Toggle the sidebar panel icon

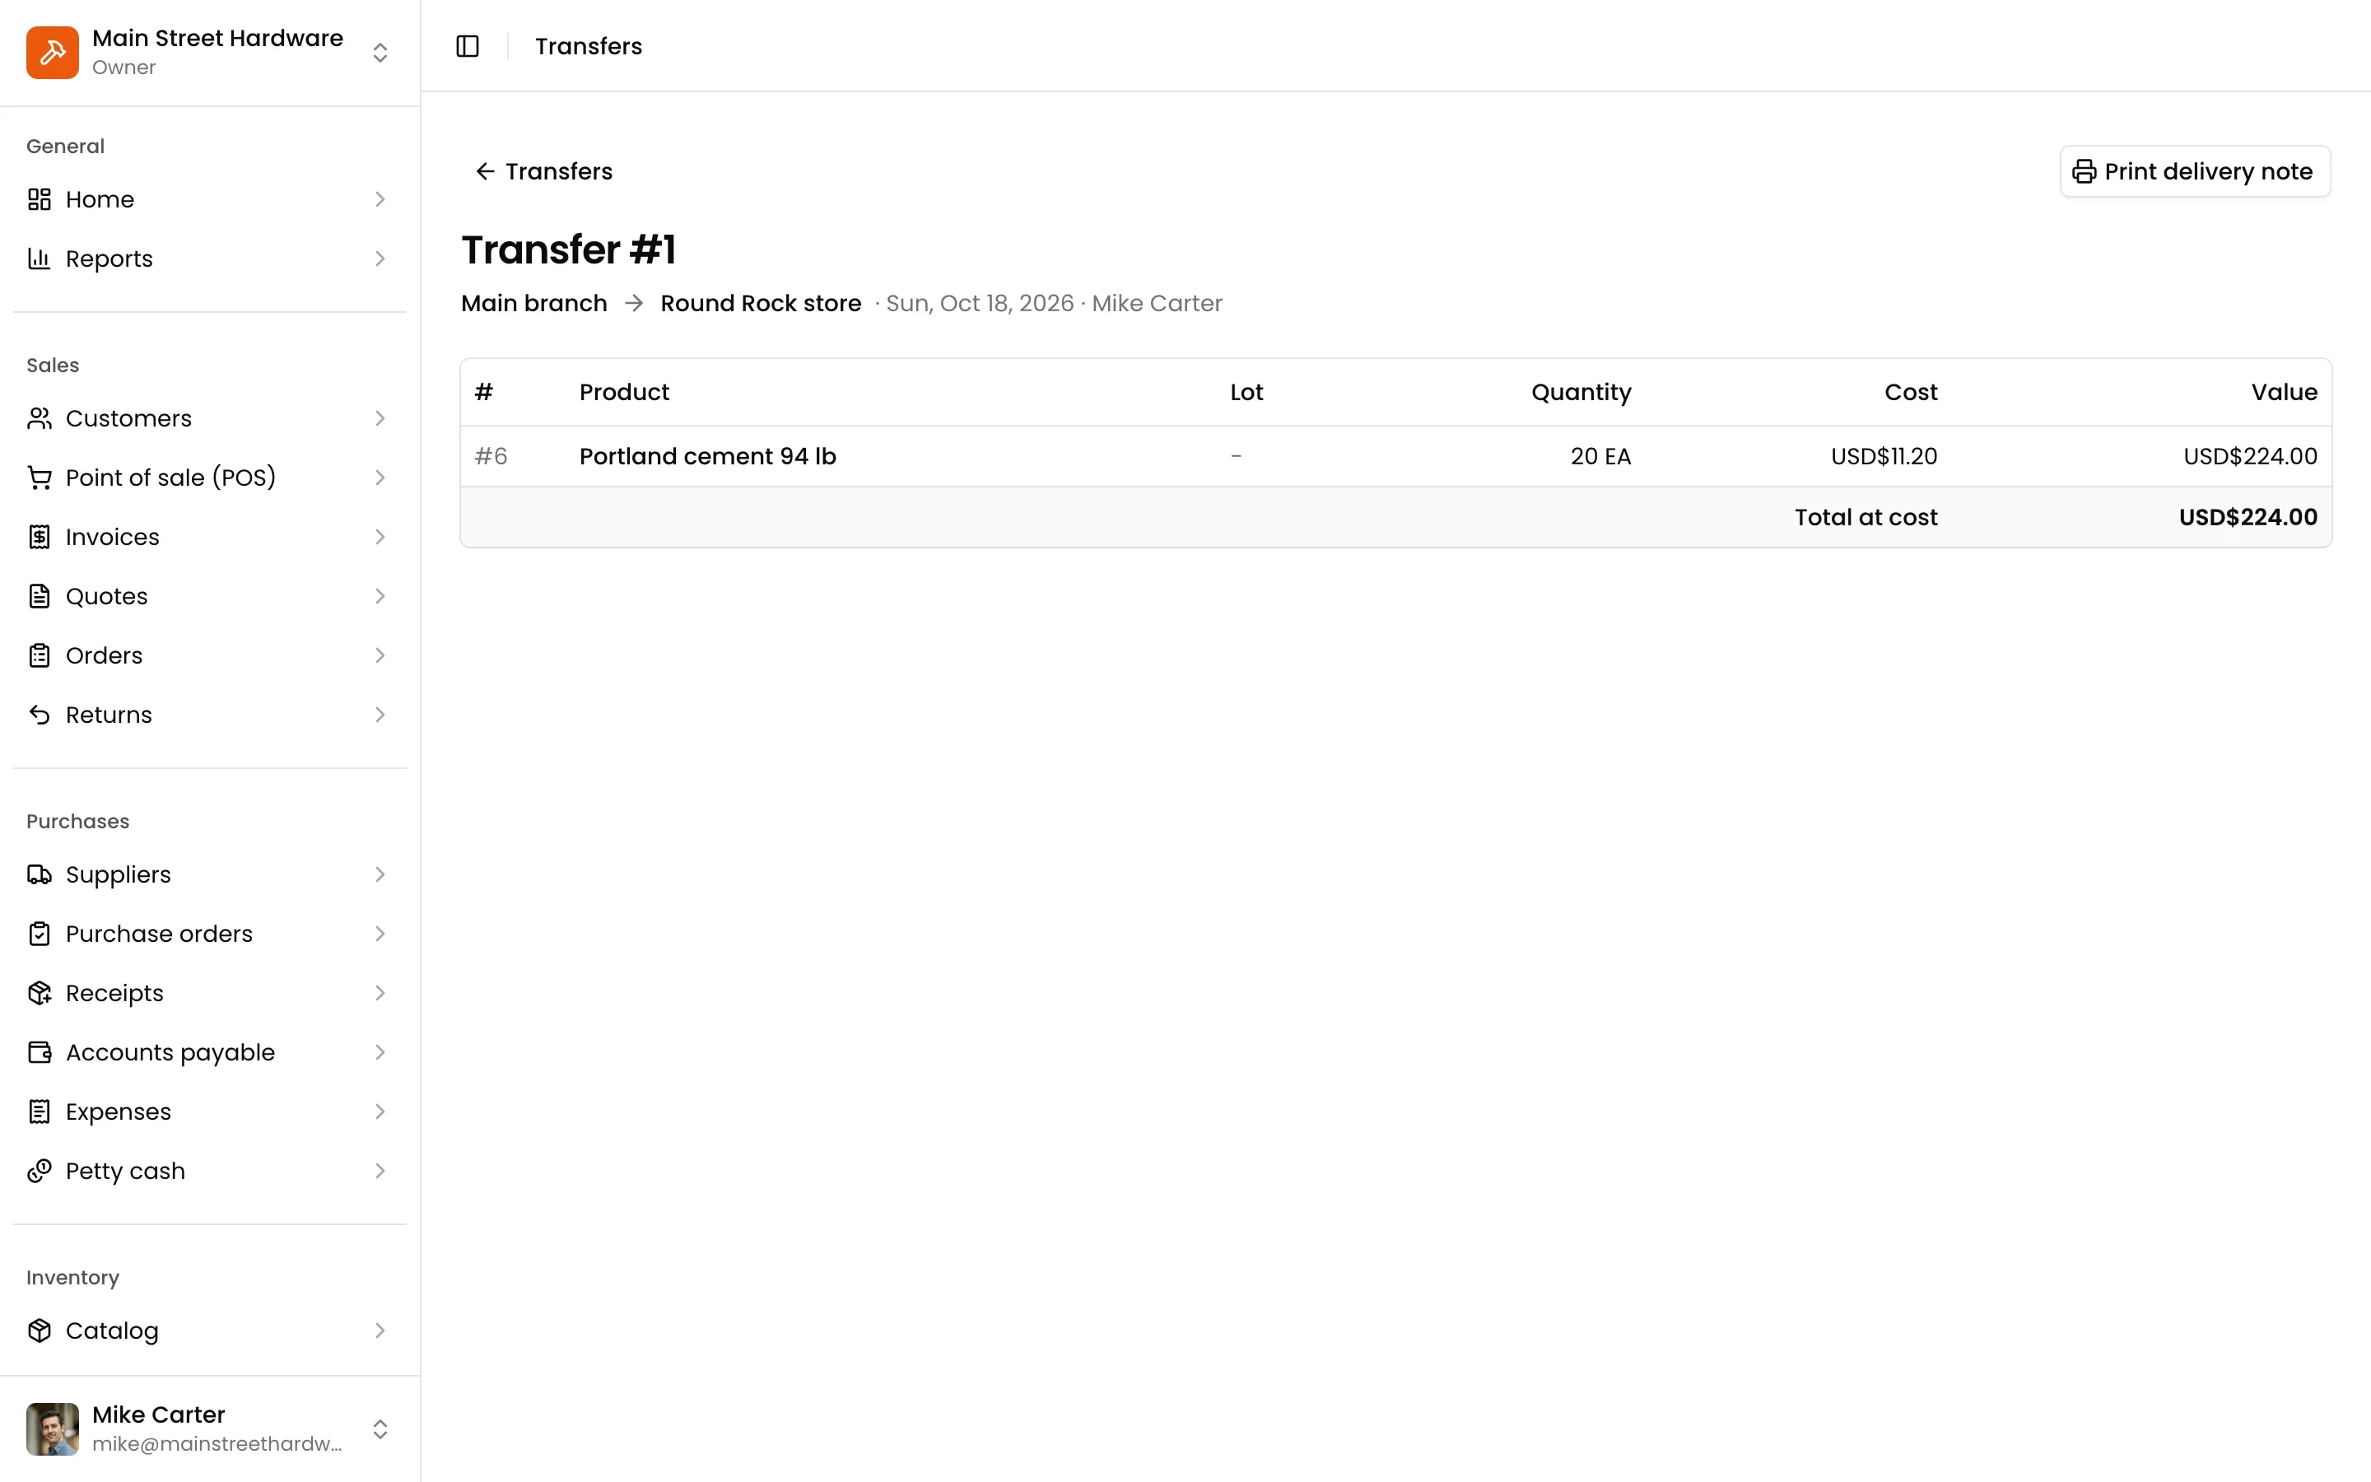[468, 46]
